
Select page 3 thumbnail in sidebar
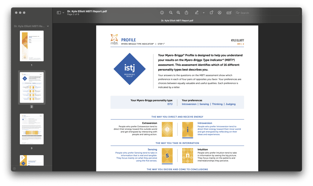[32, 129]
